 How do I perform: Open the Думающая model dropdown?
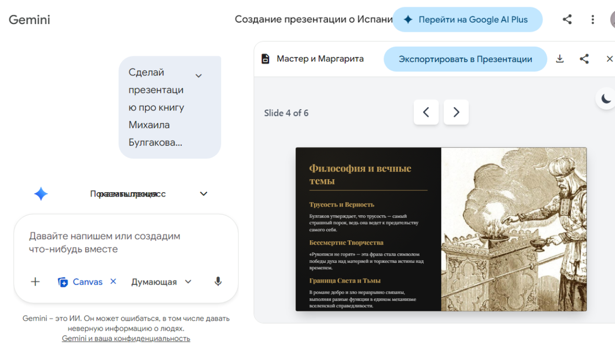pyautogui.click(x=161, y=281)
